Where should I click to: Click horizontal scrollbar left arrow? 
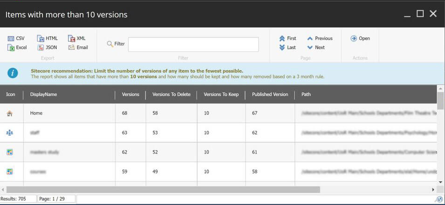(2, 189)
